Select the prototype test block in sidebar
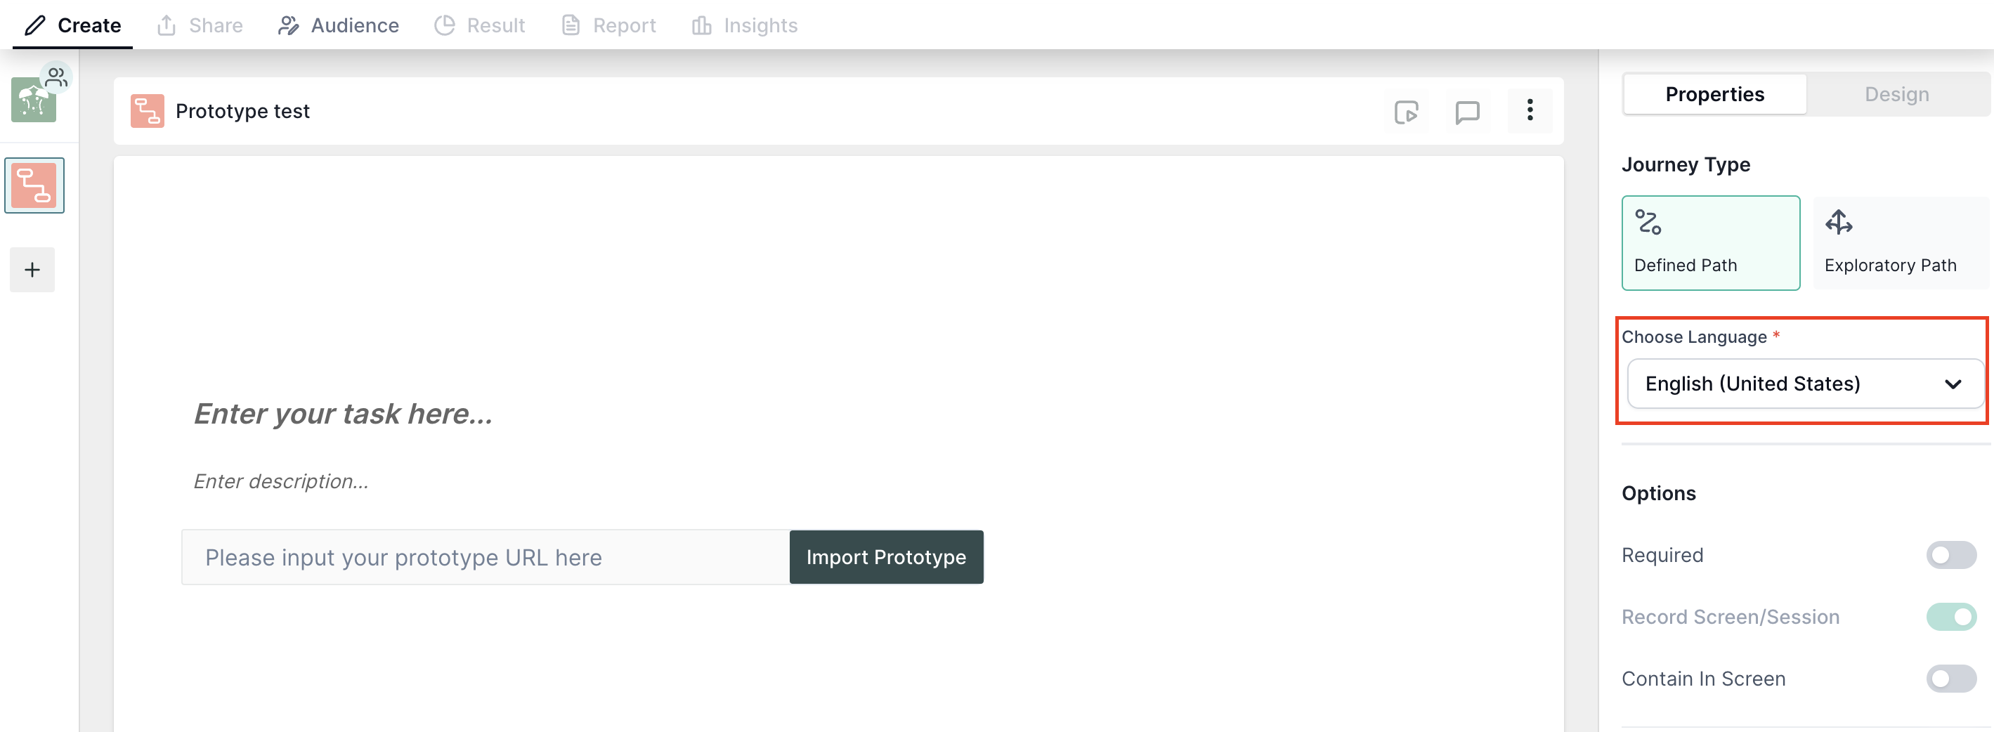 coord(34,185)
